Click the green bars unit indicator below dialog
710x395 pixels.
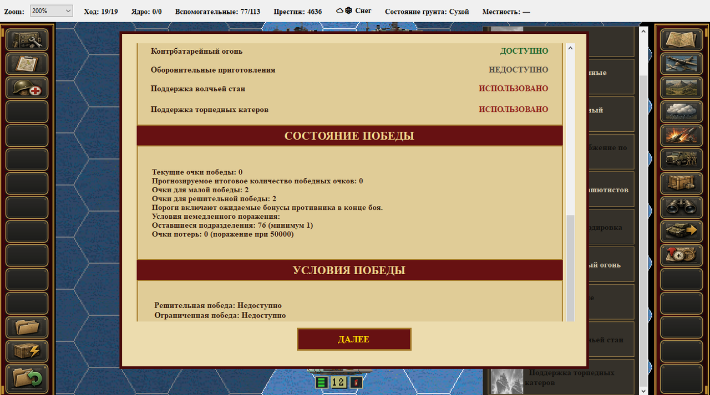(322, 382)
